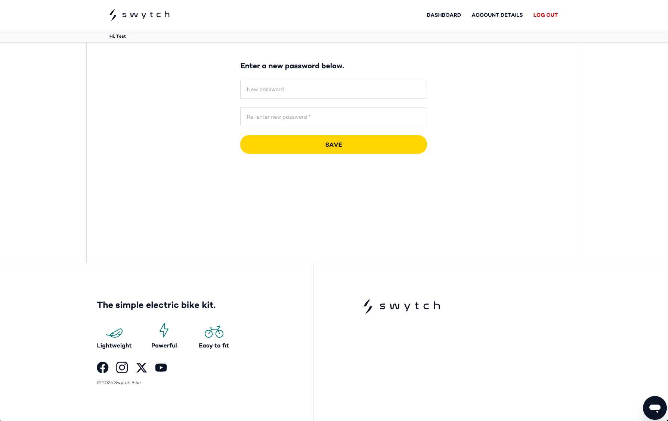
Task: Select the Log Out link
Action: pos(545,15)
